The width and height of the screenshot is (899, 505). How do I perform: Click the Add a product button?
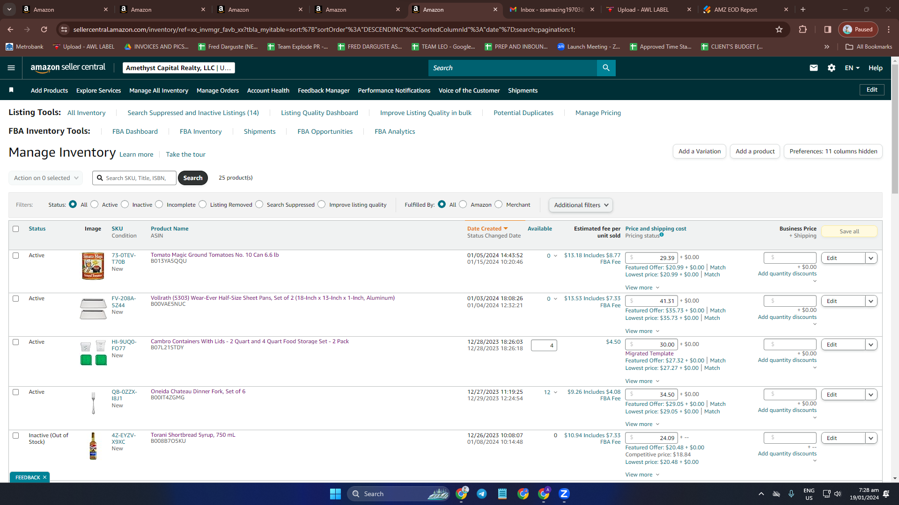point(755,151)
